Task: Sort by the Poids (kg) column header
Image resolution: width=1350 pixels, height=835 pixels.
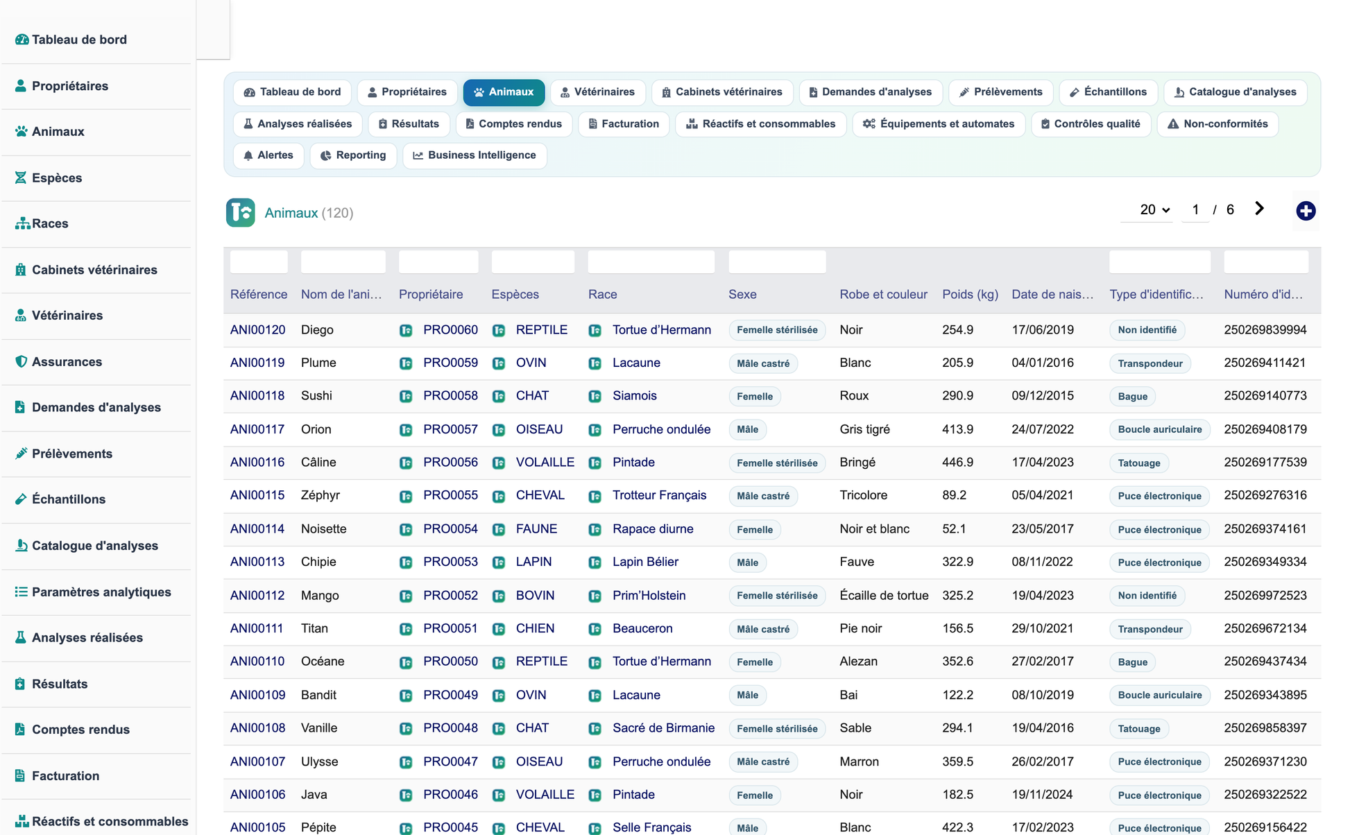Action: pyautogui.click(x=970, y=295)
